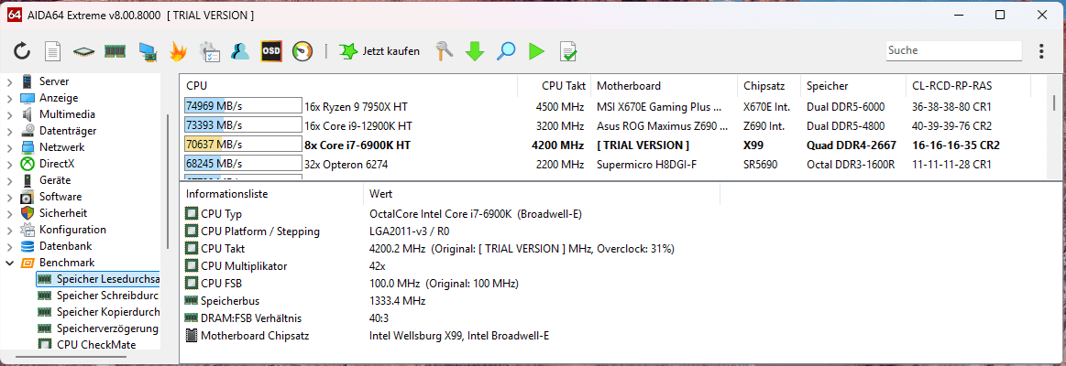Open the memory module toolbar icon
Image resolution: width=1066 pixels, height=366 pixels.
coord(115,51)
